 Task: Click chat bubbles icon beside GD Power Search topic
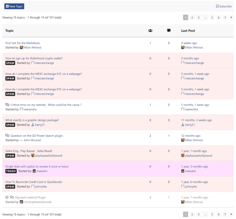coord(7,135)
